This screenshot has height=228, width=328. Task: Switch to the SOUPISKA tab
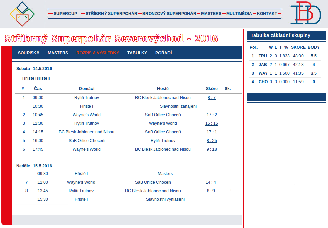point(29,53)
